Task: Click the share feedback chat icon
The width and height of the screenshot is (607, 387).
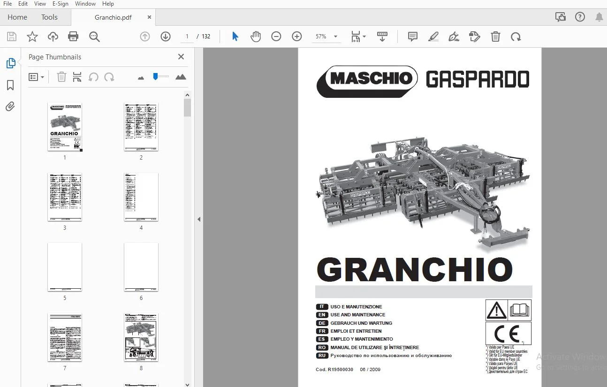Action: click(561, 17)
